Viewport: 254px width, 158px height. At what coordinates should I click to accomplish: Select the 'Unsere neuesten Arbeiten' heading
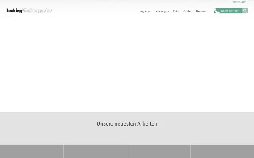coord(127,123)
